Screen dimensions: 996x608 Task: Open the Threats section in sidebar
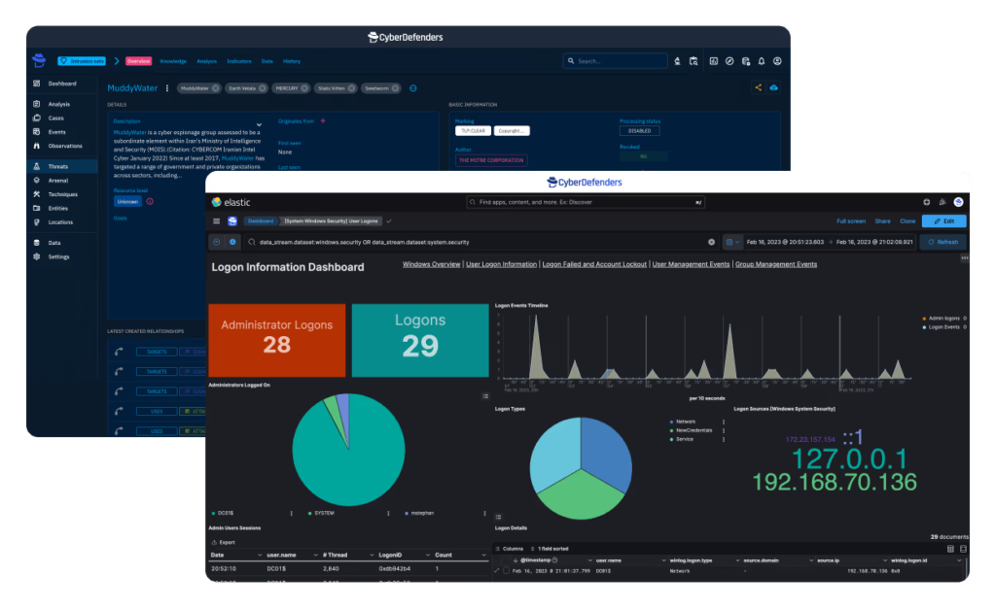tap(58, 166)
